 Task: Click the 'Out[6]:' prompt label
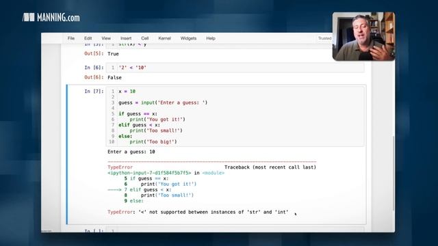[94, 77]
